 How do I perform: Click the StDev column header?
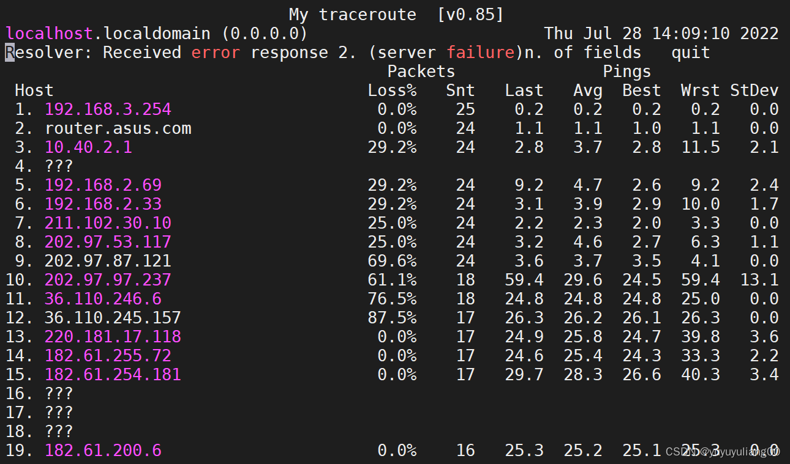point(754,90)
